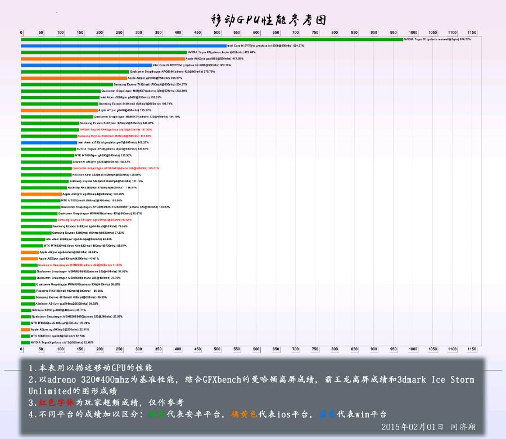Select the orange Apple A8X bar
Screen dimensions: 506x439
click(x=103, y=58)
